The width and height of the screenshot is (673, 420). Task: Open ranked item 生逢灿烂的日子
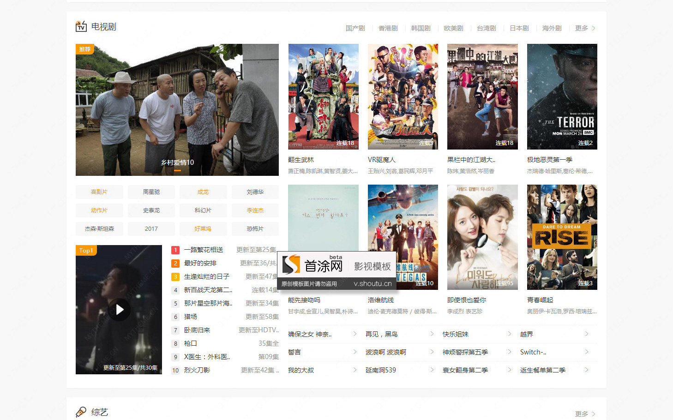(x=207, y=276)
